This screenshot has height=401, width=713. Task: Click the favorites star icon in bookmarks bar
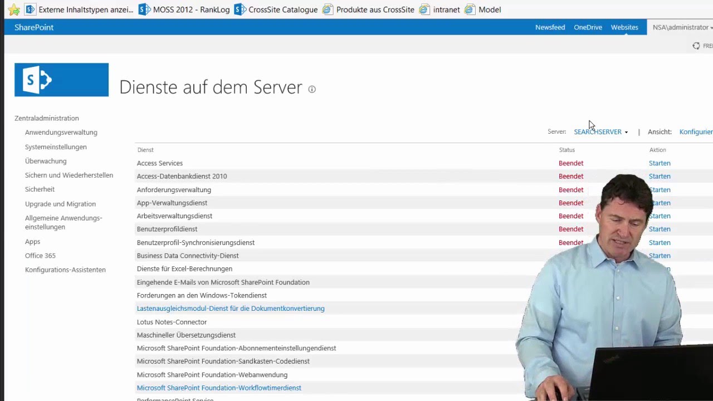[14, 9]
